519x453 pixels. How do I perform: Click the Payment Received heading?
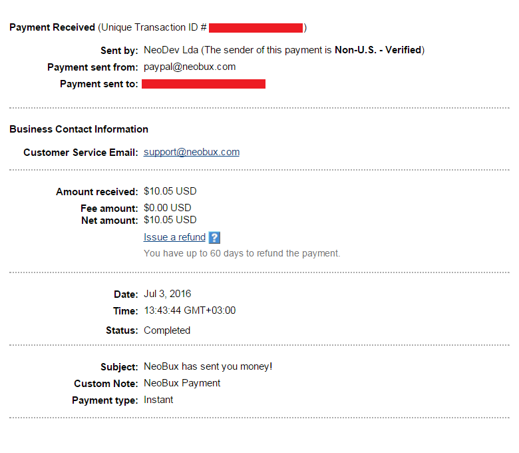point(53,27)
